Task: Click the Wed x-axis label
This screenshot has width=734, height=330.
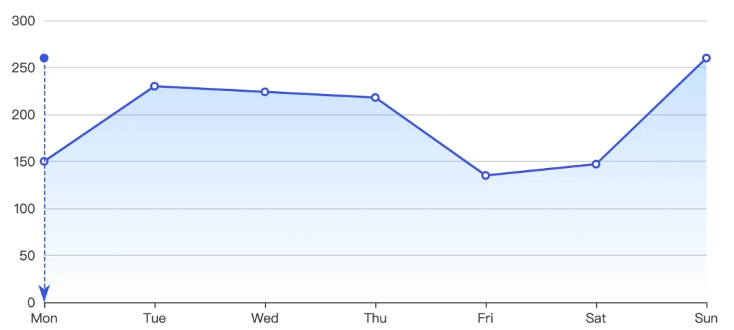Action: (265, 318)
